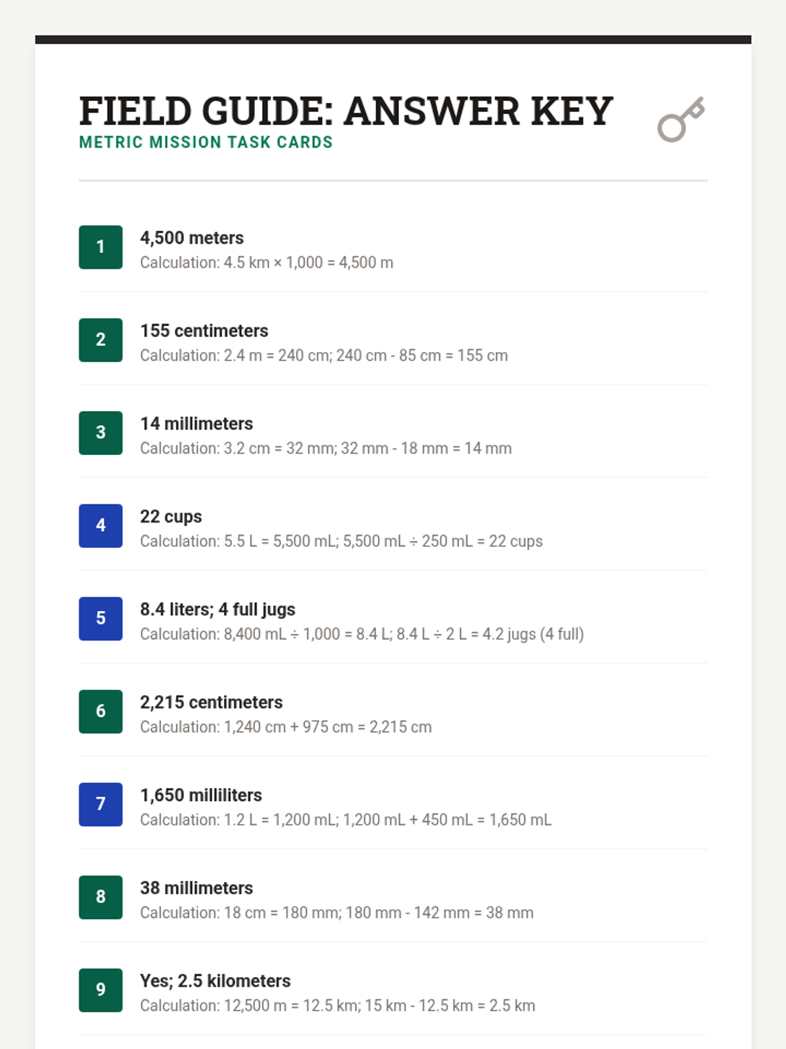Select the green number 6 badge
Viewport: 786px width, 1049px height.
pos(100,711)
